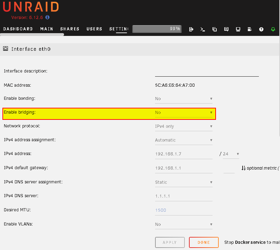
Task: Click the IPv4 address field 192.168.1.7
Action: 183,154
